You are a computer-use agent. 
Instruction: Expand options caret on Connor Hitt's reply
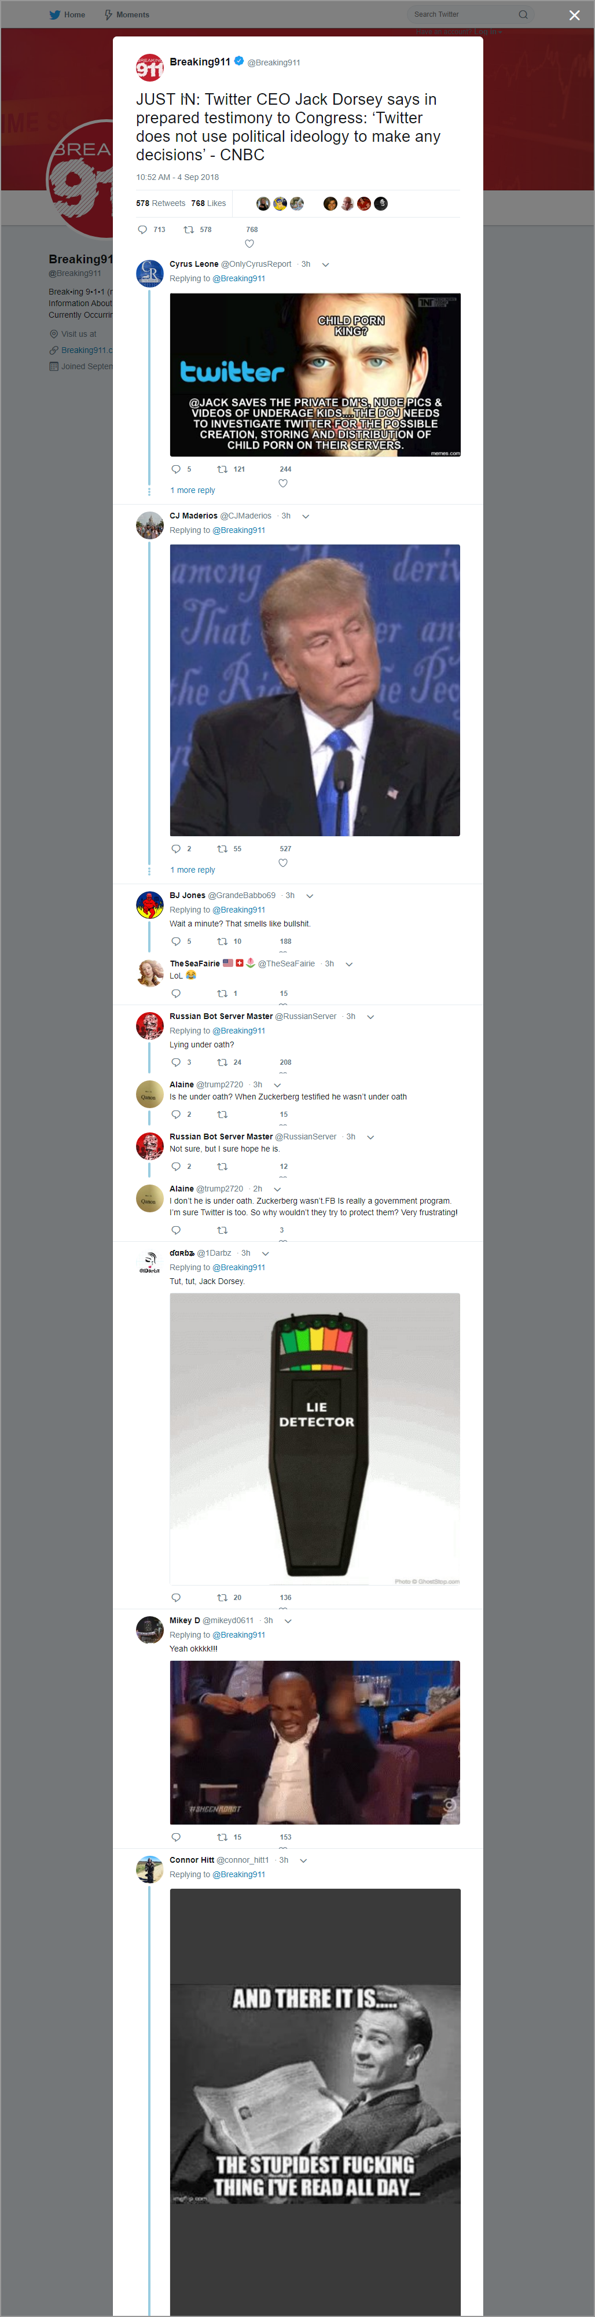[303, 1860]
